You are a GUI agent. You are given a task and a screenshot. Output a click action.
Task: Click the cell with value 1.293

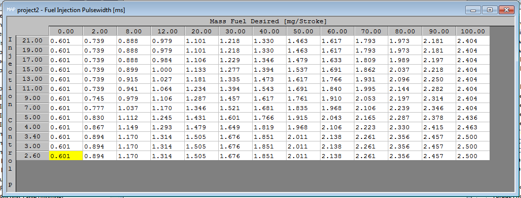[168, 127]
